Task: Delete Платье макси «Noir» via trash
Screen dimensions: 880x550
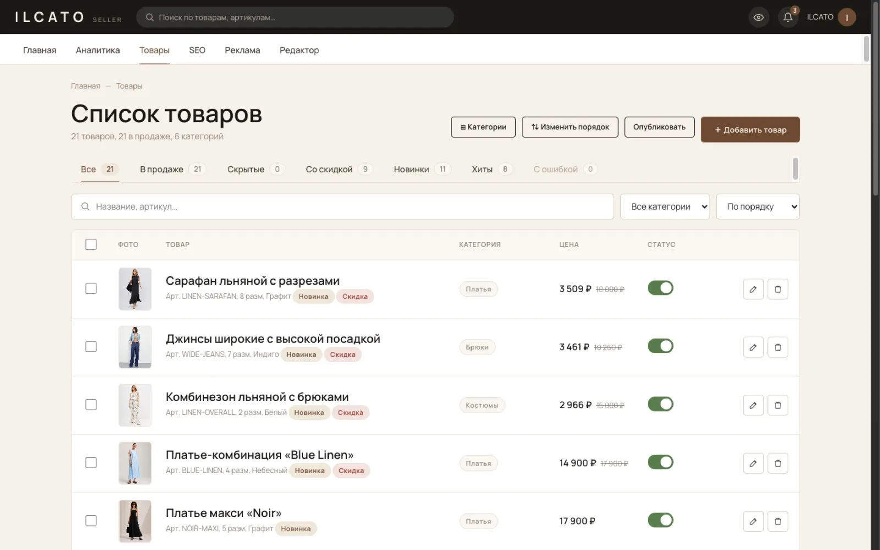Action: coord(778,521)
